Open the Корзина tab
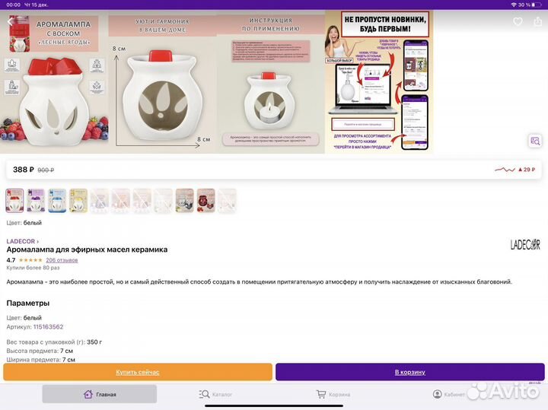Screen dimensions: 548x410 [333, 394]
